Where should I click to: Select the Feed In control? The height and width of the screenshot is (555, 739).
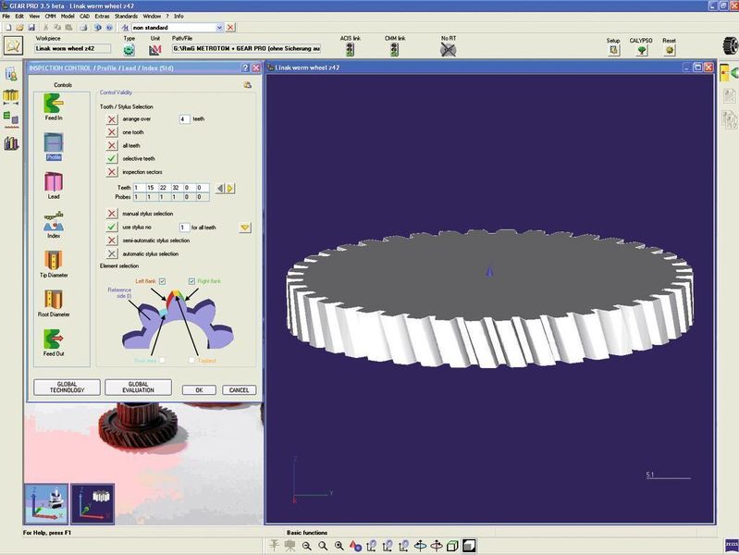point(54,107)
